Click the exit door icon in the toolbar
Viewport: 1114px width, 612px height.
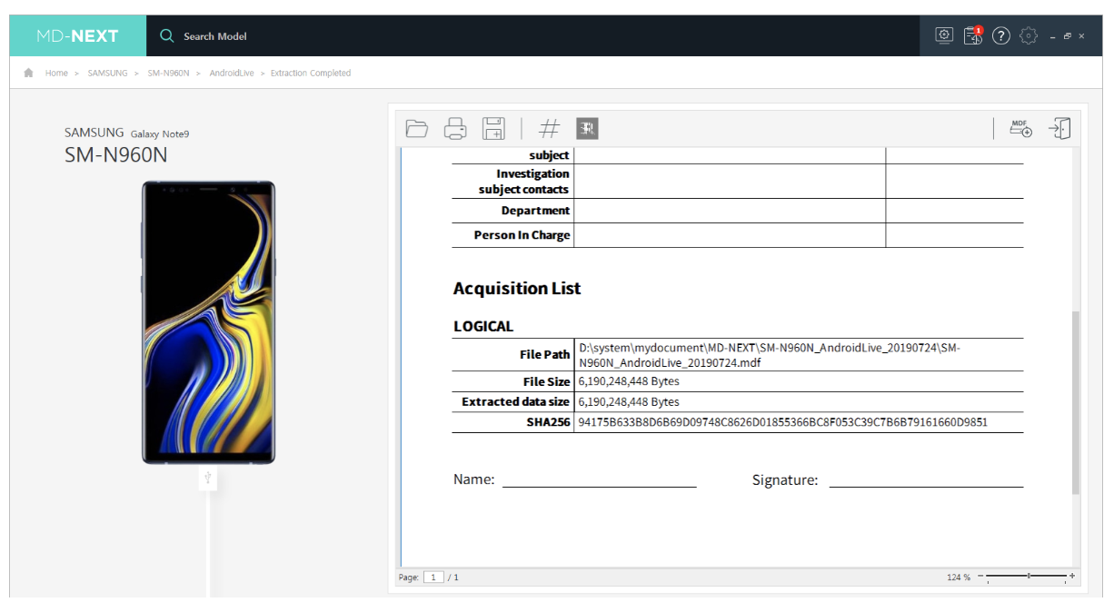tap(1059, 129)
